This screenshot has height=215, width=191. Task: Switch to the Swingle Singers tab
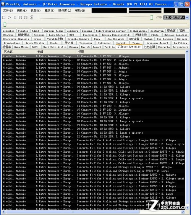pyautogui.click(x=78, y=39)
